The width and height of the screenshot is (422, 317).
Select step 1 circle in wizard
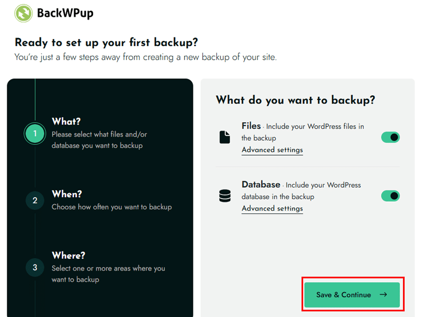[35, 133]
